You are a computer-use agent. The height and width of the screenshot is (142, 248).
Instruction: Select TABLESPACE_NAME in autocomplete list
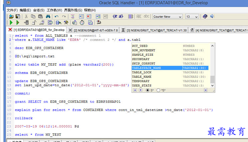[x=170, y=68]
